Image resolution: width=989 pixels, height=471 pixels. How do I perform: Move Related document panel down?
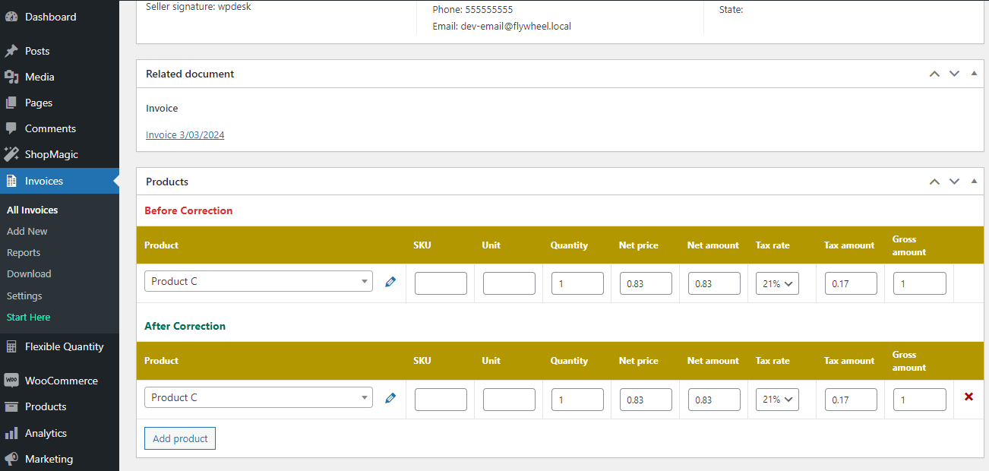[x=955, y=74]
